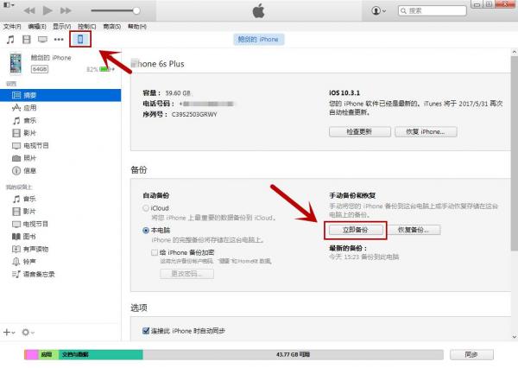Open 铃声 (Tones) under On My Device
The width and height of the screenshot is (518, 368).
pyautogui.click(x=29, y=261)
